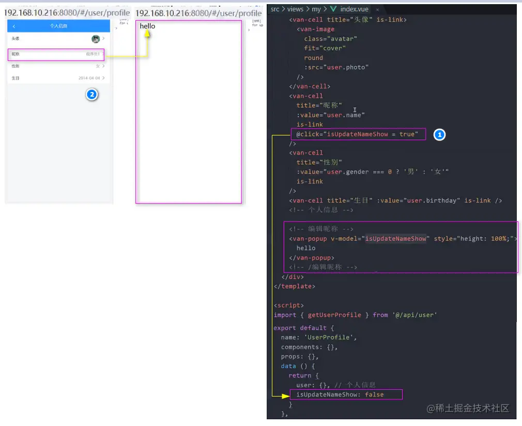This screenshot has height=426, width=522.
Task: Click the :value="user.name" code line
Action: point(331,115)
